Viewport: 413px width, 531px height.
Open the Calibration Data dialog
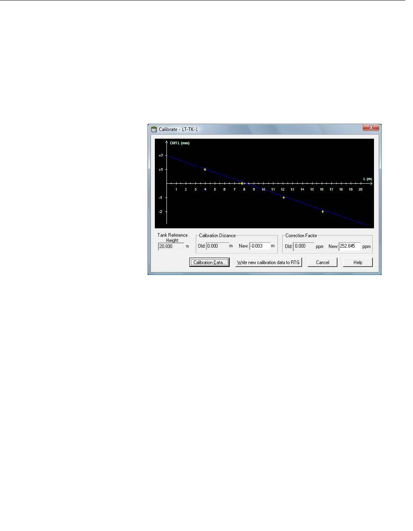coord(210,262)
